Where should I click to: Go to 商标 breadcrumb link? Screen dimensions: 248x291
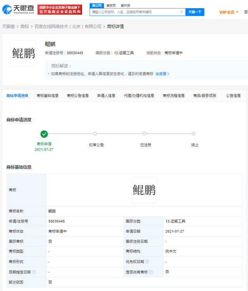pyautogui.click(x=25, y=26)
